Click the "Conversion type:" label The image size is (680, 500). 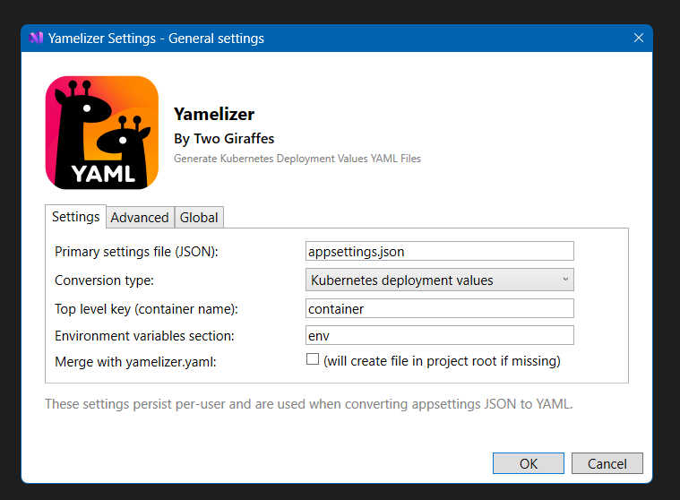coord(104,280)
